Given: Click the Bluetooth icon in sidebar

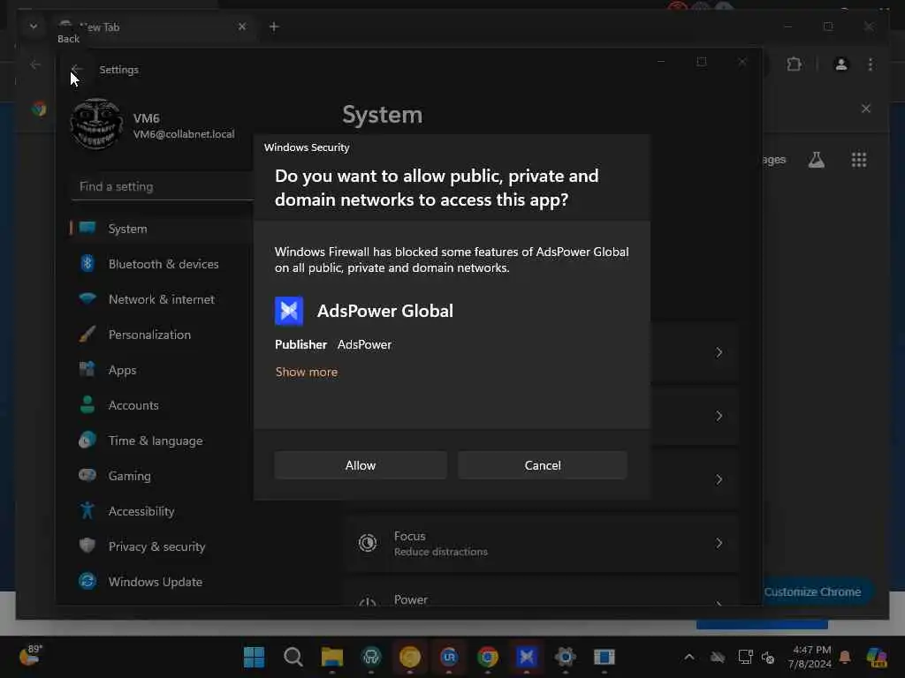Looking at the screenshot, I should (87, 263).
